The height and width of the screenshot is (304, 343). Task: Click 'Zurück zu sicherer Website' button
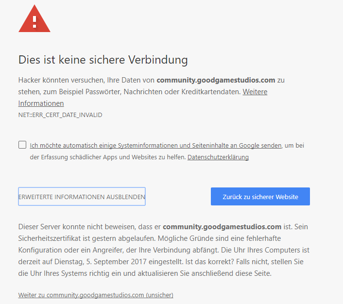[x=260, y=196]
